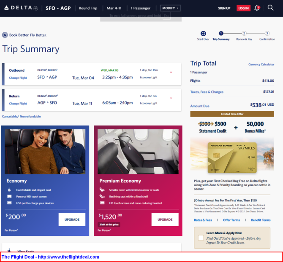Click the search magnifier icon
283x262 pixels.
click(x=271, y=8)
